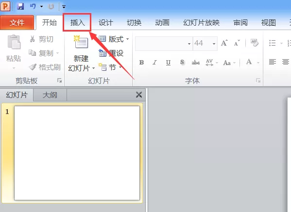Expand the bullet list dropdown arrow

[281, 44]
